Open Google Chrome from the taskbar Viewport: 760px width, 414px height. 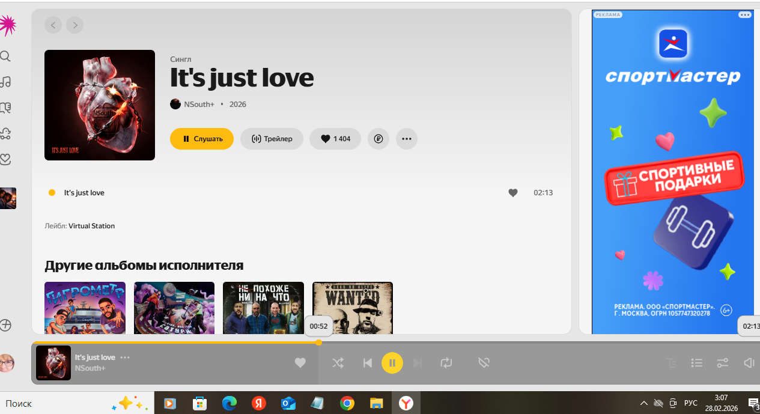pos(347,403)
